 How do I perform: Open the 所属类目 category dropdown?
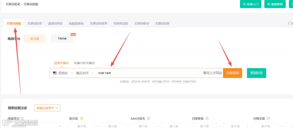click(x=36, y=125)
